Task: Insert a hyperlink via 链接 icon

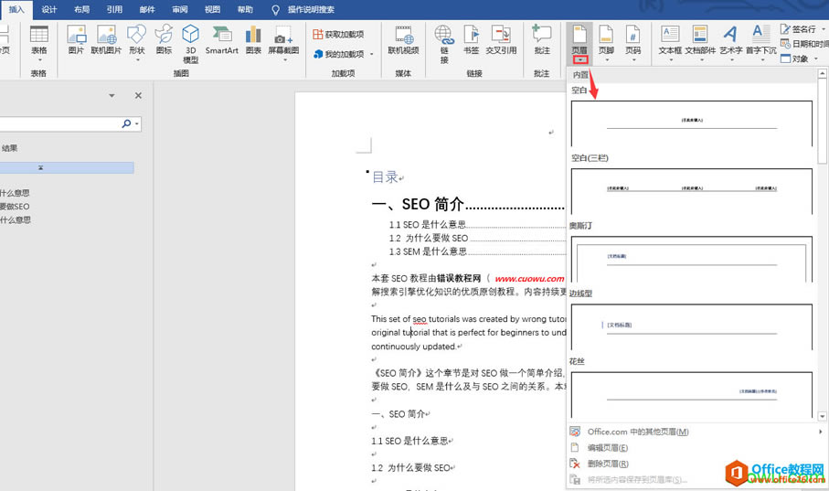Action: click(x=444, y=45)
